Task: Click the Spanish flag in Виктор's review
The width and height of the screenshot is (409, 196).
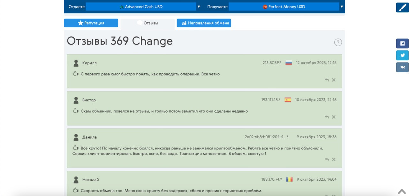Action: (x=288, y=100)
